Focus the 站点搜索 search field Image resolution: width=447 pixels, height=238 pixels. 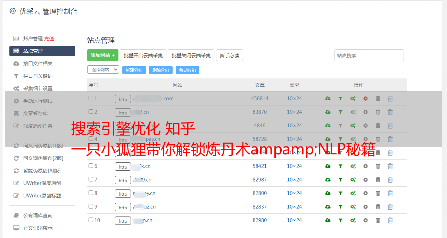click(369, 55)
